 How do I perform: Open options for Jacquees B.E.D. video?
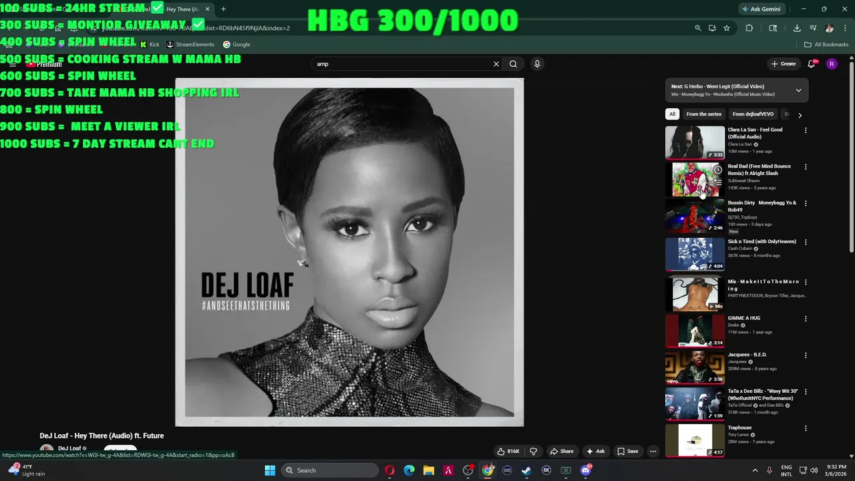click(x=806, y=355)
